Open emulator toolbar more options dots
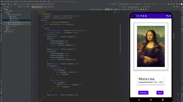This screenshot has width=183, height=102. click(x=148, y=9)
